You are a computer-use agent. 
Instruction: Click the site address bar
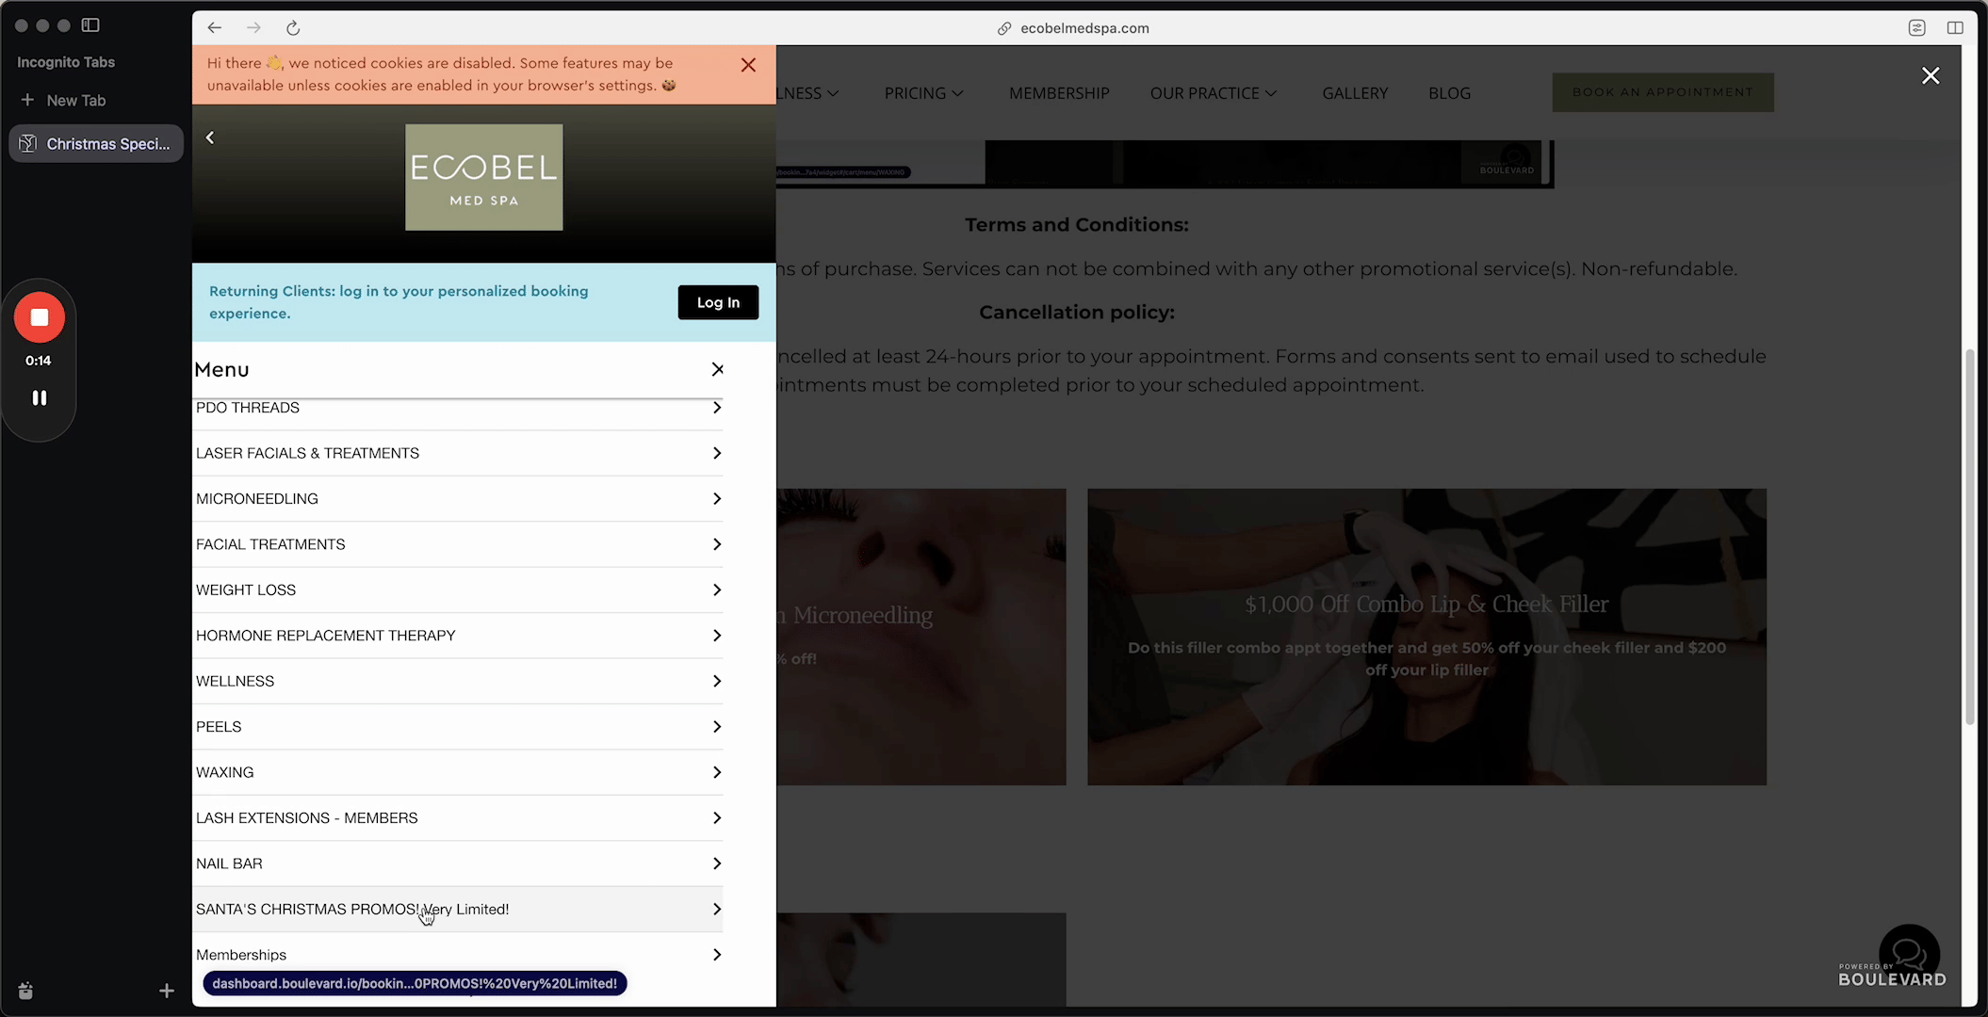[1074, 28]
